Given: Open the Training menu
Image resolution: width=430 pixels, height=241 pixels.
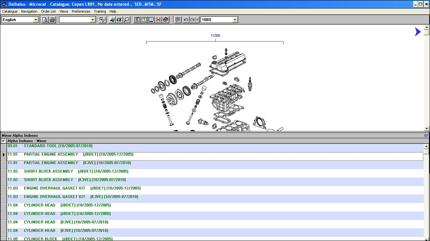Looking at the screenshot, I should click(x=100, y=11).
